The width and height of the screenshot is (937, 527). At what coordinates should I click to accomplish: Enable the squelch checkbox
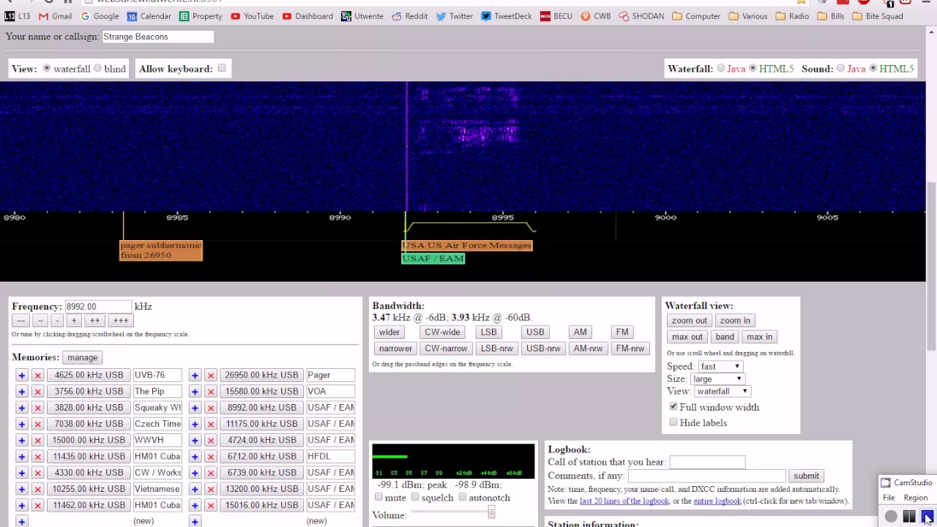coord(415,498)
